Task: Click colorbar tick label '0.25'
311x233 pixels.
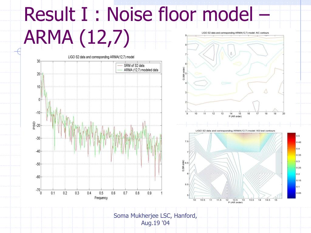Action: tap(299, 167)
